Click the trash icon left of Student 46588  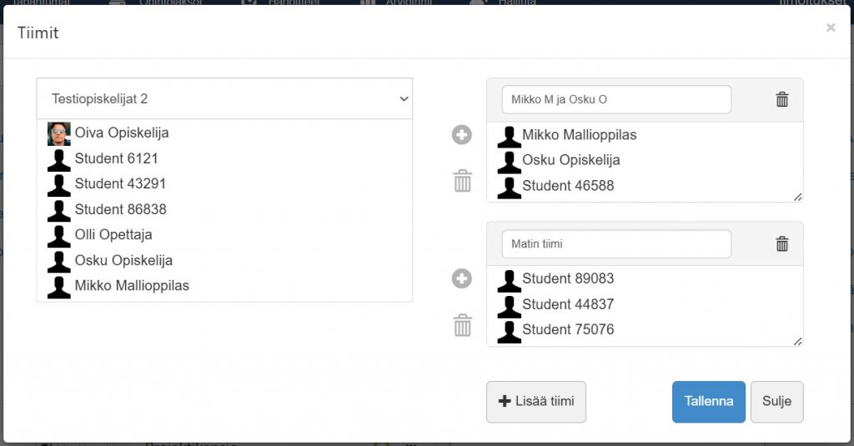click(x=462, y=181)
